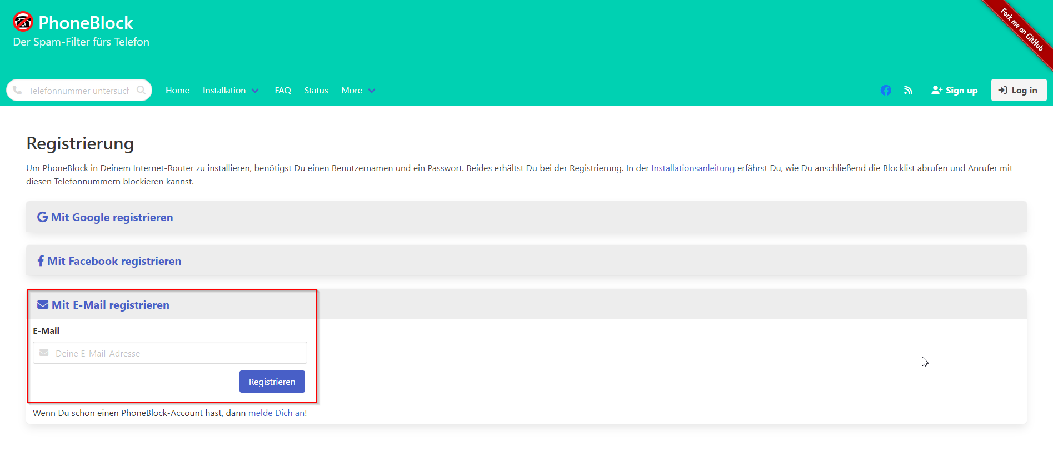Follow the Installationsanleitung link
Screen dimensions: 1053x451
(x=692, y=168)
